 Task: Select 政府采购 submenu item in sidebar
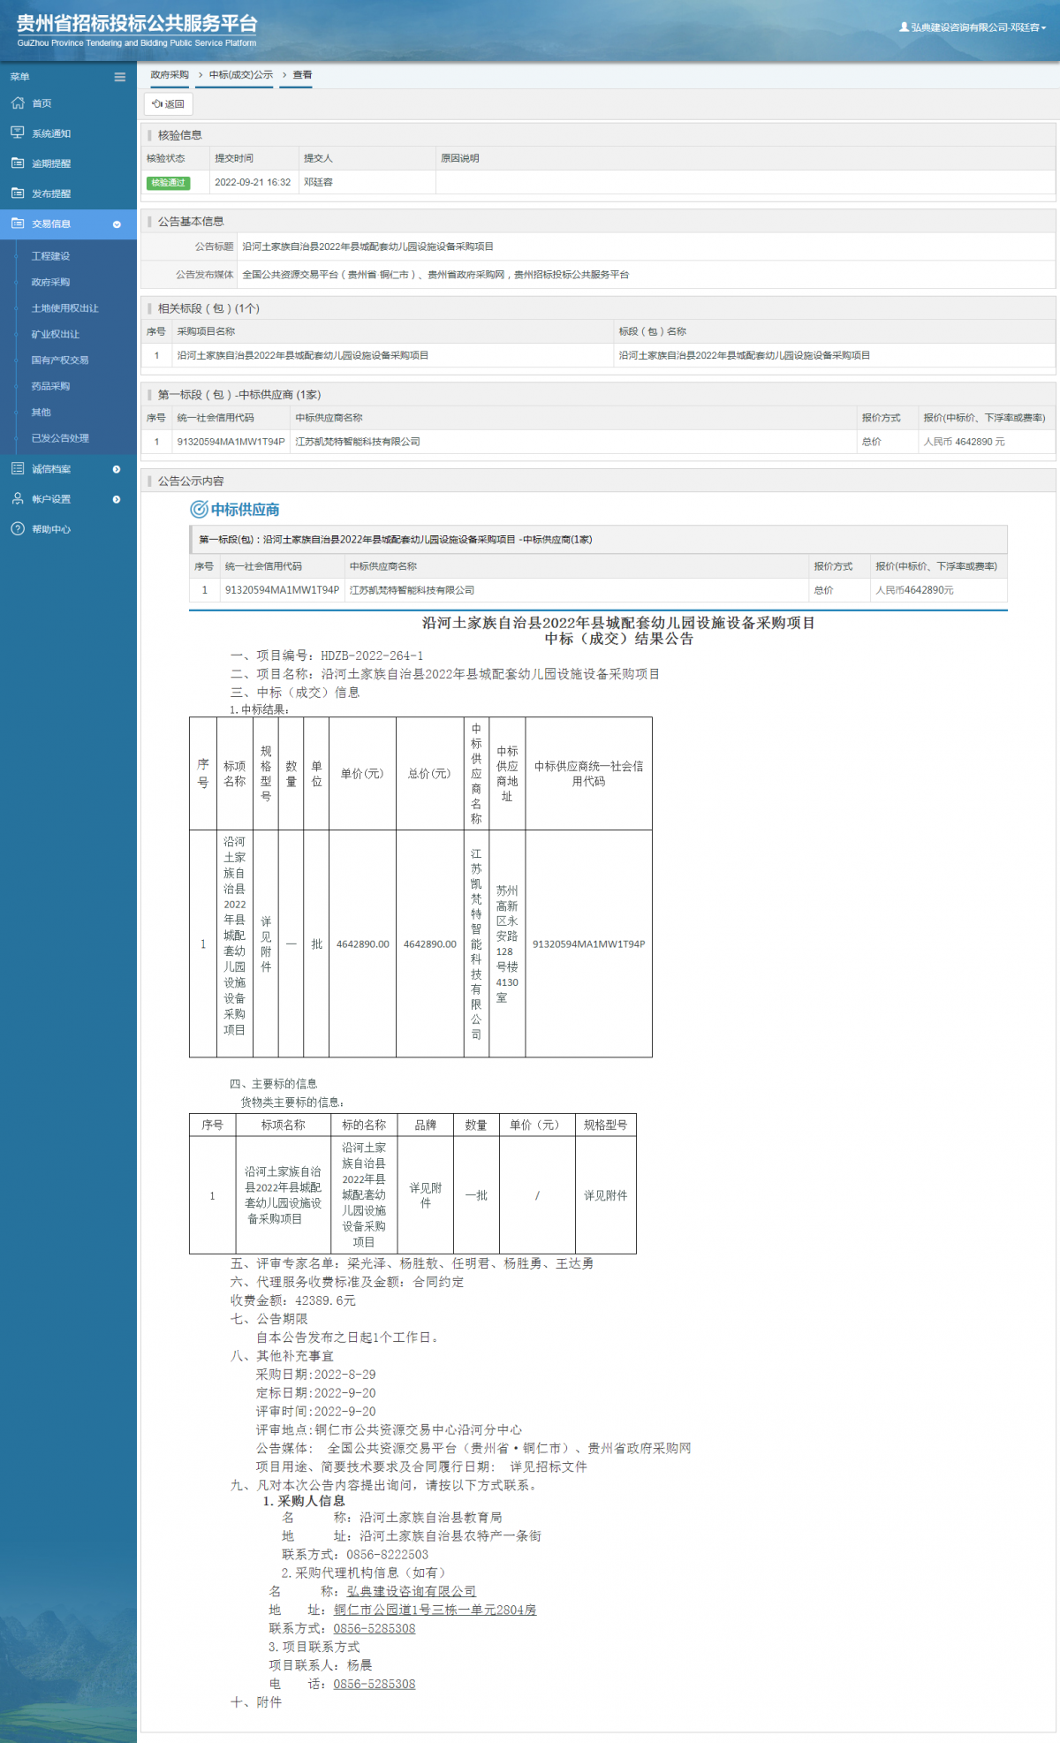[50, 282]
